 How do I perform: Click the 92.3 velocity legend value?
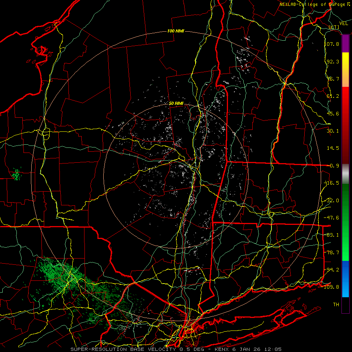pos(333,61)
